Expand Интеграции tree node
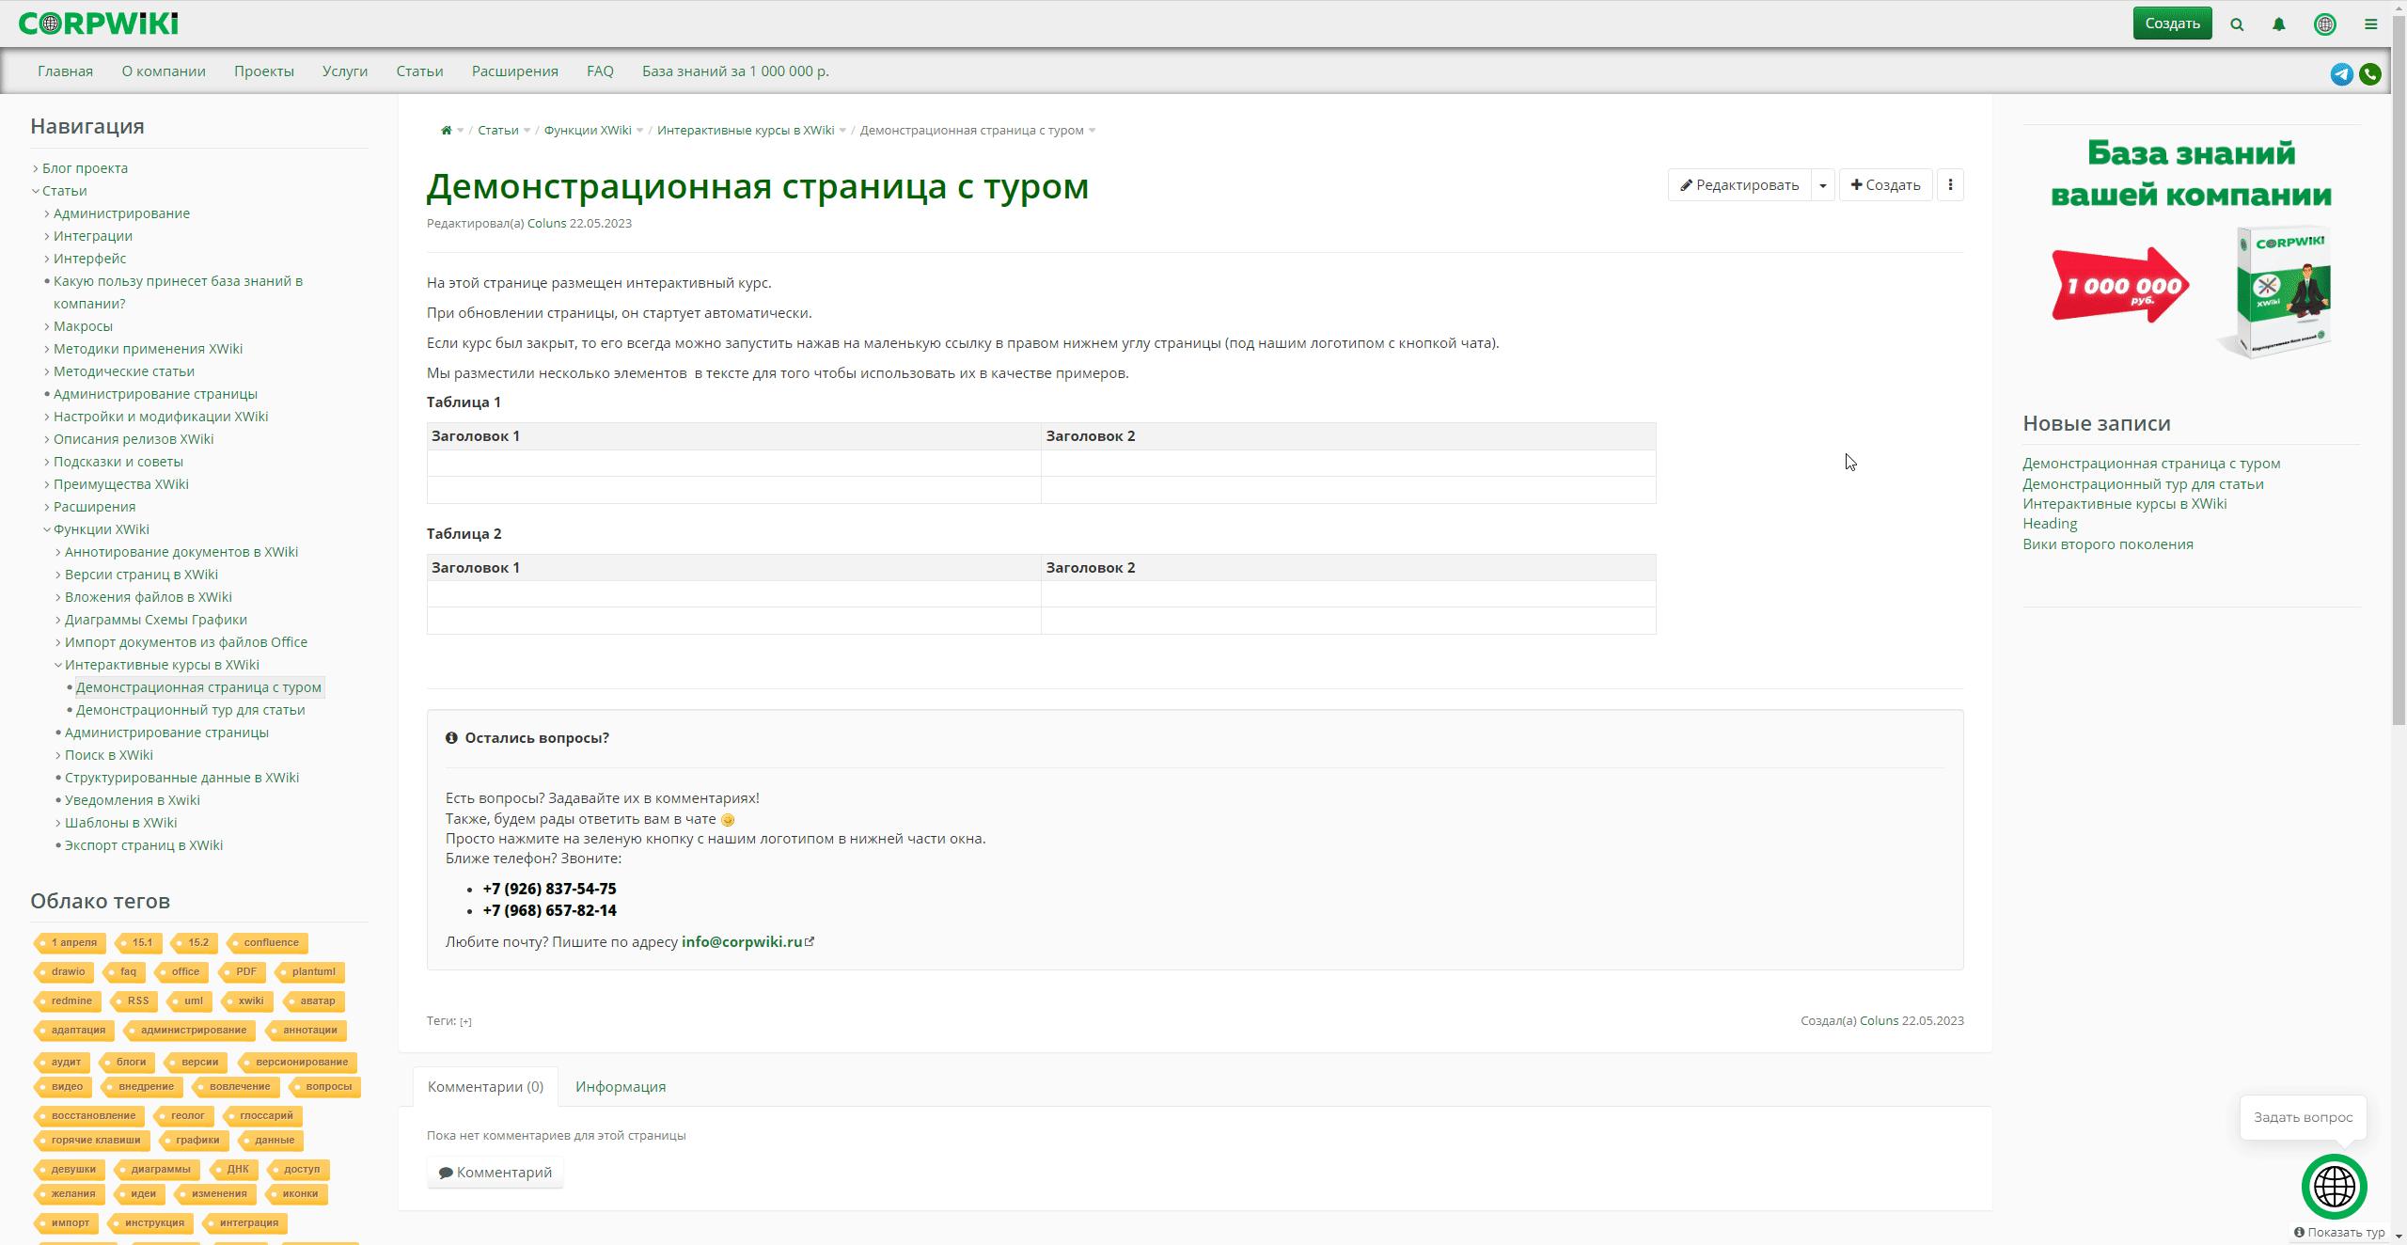 [x=47, y=236]
